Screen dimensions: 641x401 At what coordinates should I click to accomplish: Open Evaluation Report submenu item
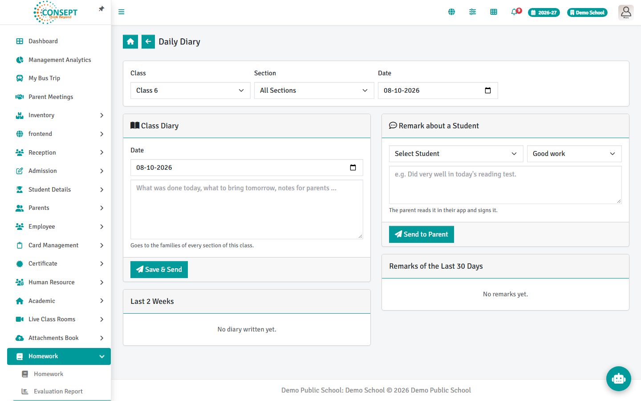(x=62, y=391)
